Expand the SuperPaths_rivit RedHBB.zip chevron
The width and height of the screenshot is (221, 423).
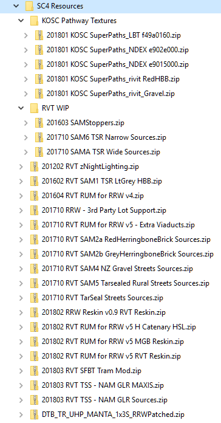click(26, 79)
